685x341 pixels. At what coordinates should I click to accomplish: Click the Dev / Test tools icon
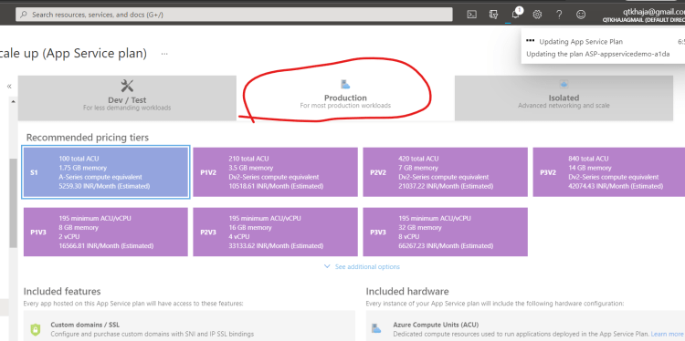point(127,86)
